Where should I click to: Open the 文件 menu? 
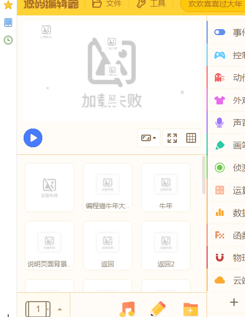click(107, 3)
